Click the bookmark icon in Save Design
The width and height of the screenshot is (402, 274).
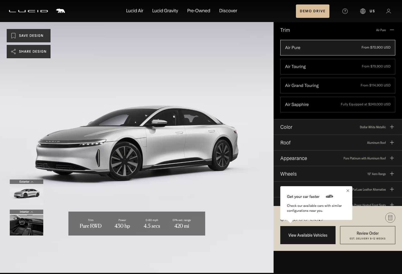coord(13,36)
